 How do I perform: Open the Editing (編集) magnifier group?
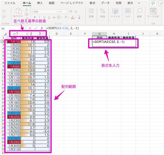[x=139, y=14]
